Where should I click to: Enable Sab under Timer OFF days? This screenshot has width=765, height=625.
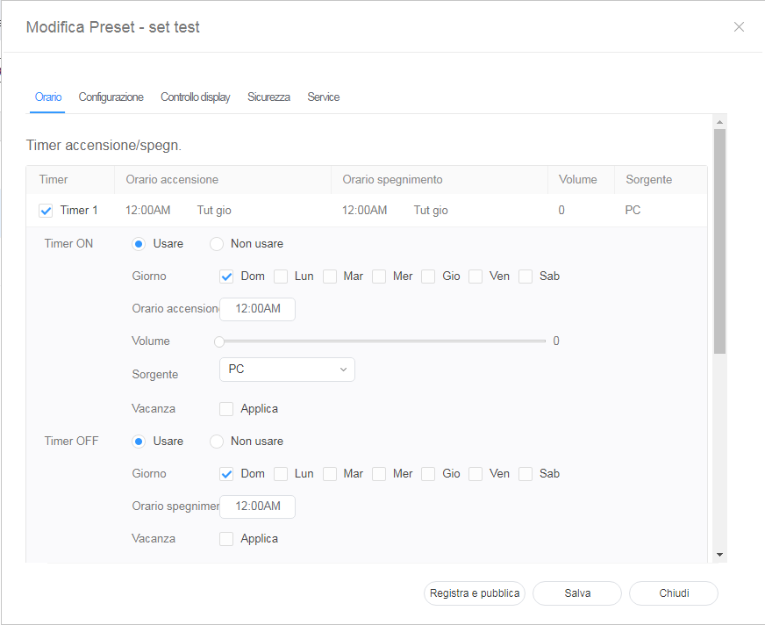(525, 474)
